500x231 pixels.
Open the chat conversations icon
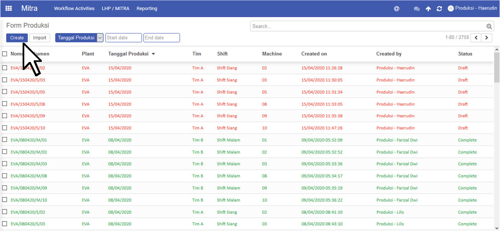pos(416,9)
